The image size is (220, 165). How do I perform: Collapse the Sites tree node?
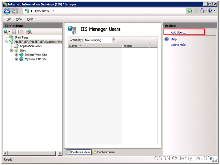point(11,51)
